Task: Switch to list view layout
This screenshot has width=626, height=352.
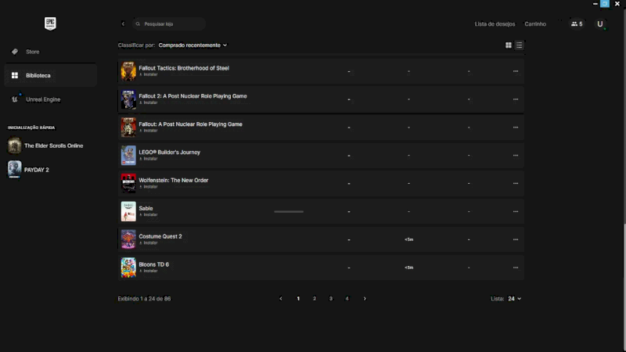Action: (x=519, y=45)
